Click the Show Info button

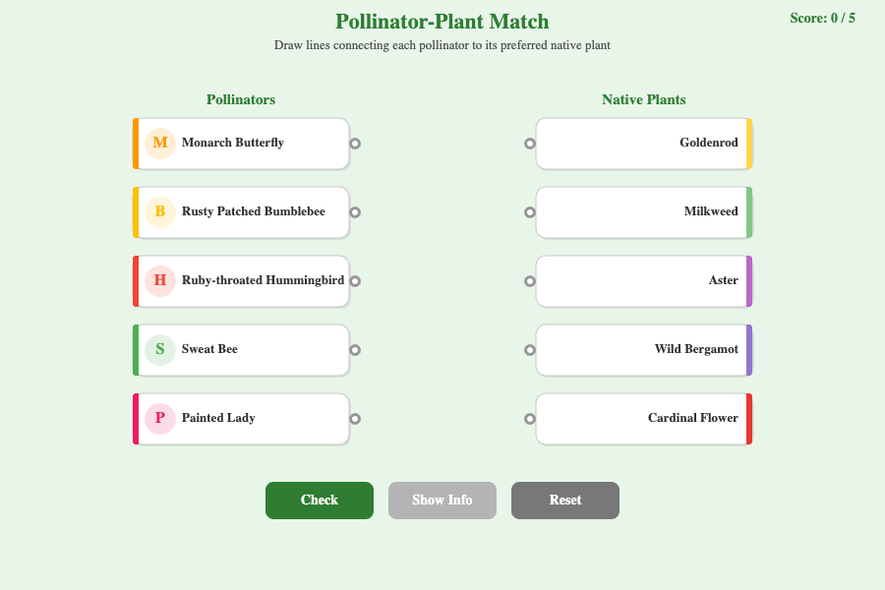point(442,501)
